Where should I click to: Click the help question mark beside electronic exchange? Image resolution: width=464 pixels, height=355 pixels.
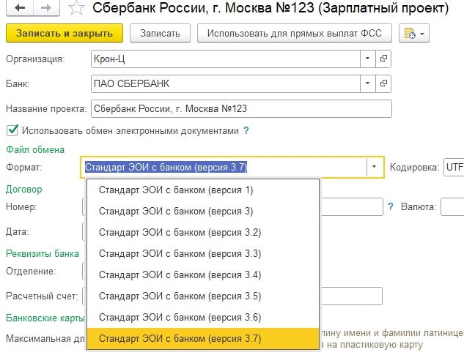[246, 130]
